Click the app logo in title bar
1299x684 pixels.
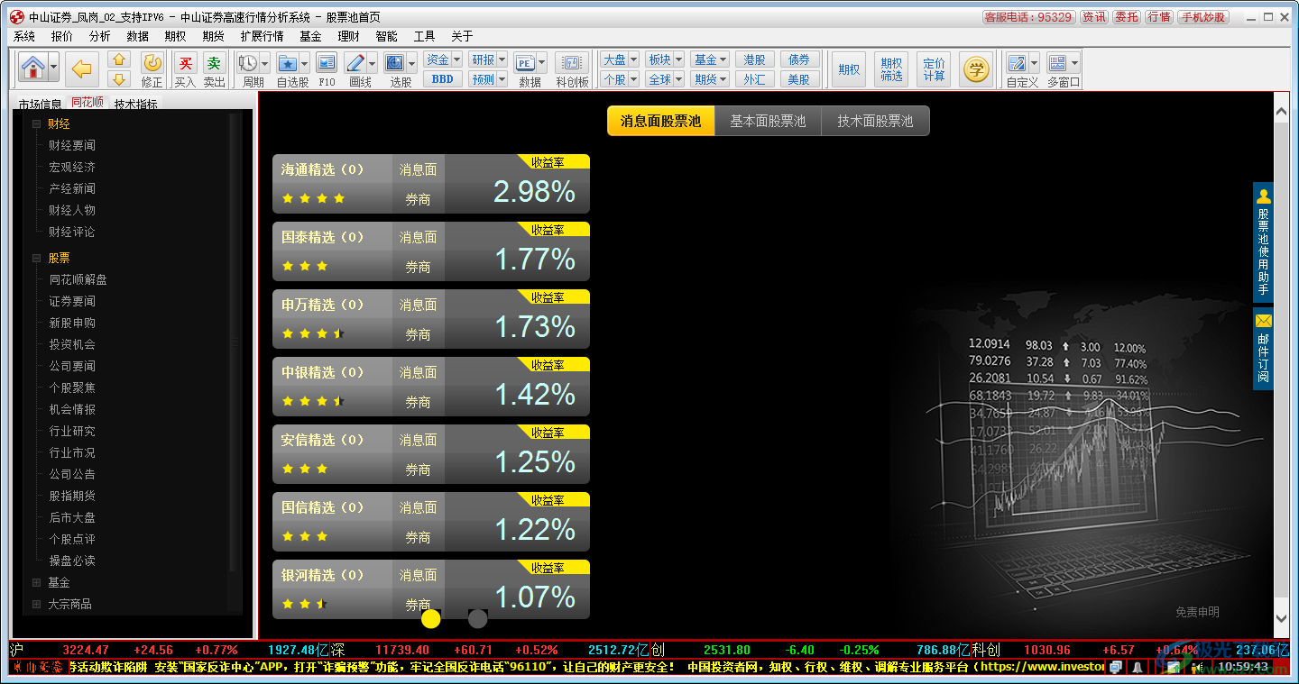[x=16, y=17]
